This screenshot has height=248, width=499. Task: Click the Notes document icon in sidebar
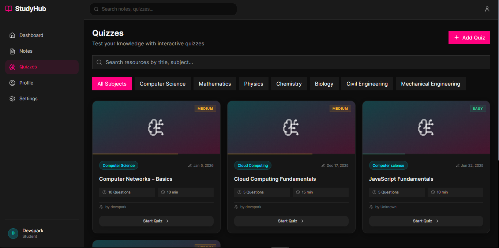click(x=12, y=51)
